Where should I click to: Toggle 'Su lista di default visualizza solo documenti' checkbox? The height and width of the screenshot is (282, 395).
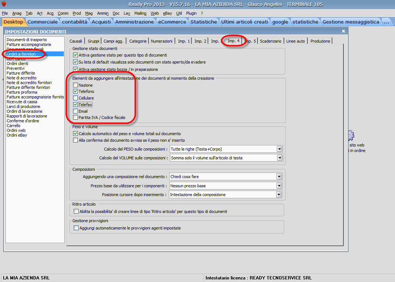click(75, 62)
